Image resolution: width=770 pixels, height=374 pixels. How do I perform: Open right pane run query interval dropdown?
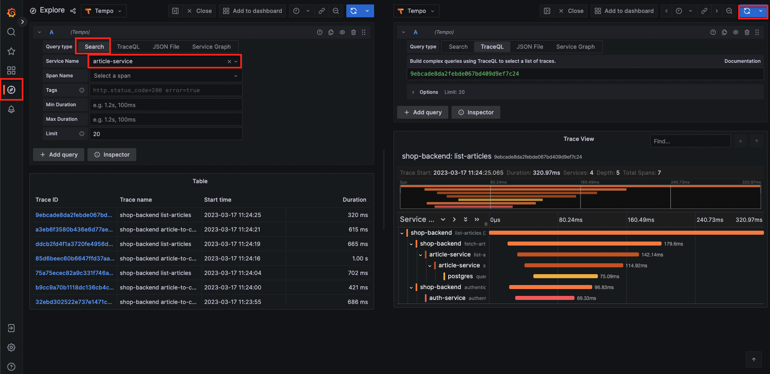click(761, 11)
